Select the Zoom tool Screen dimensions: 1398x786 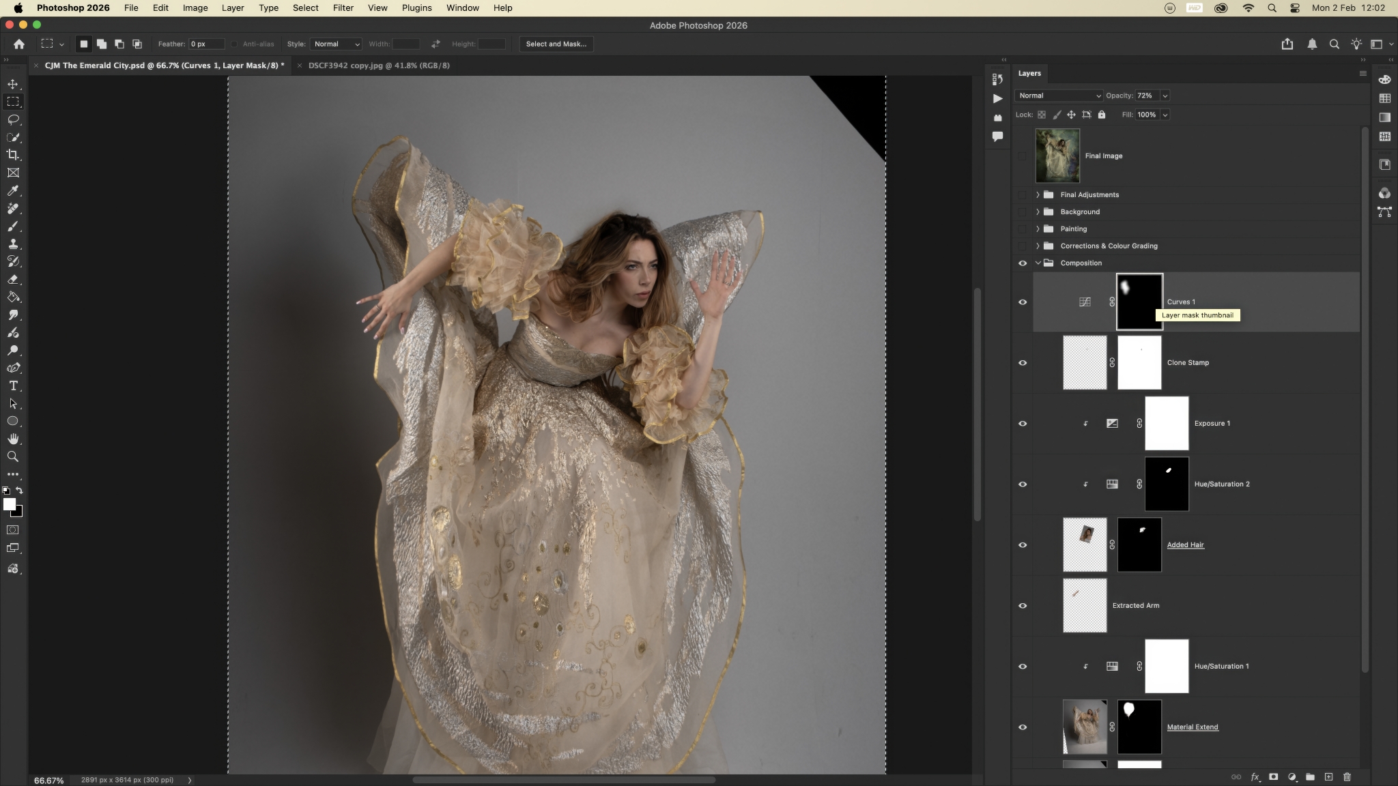tap(13, 456)
